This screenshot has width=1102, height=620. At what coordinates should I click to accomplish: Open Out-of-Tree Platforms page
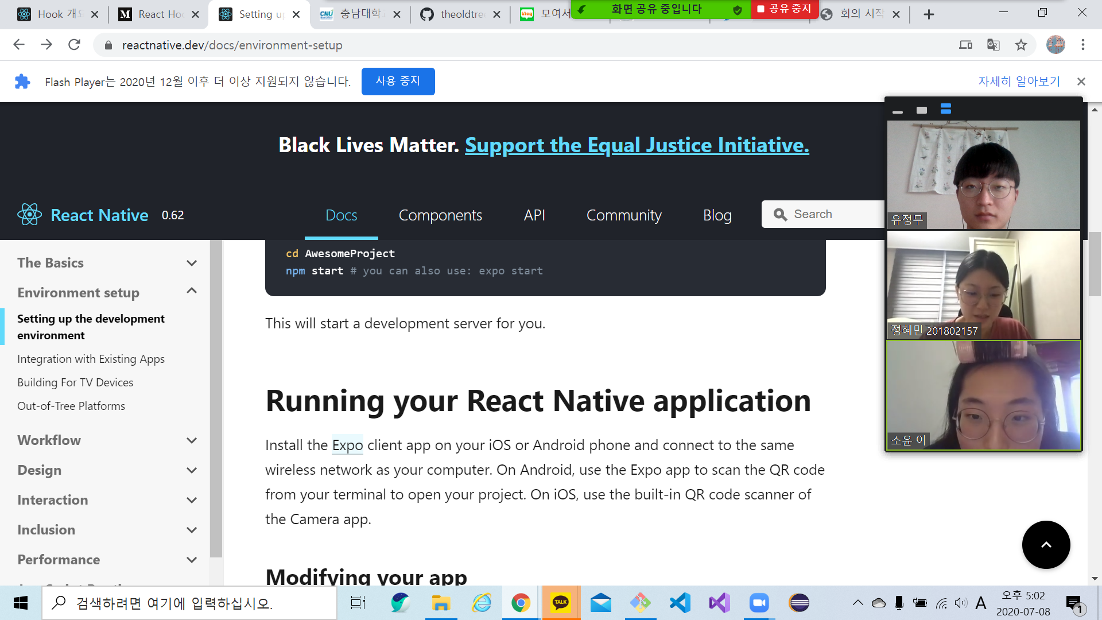tap(71, 406)
